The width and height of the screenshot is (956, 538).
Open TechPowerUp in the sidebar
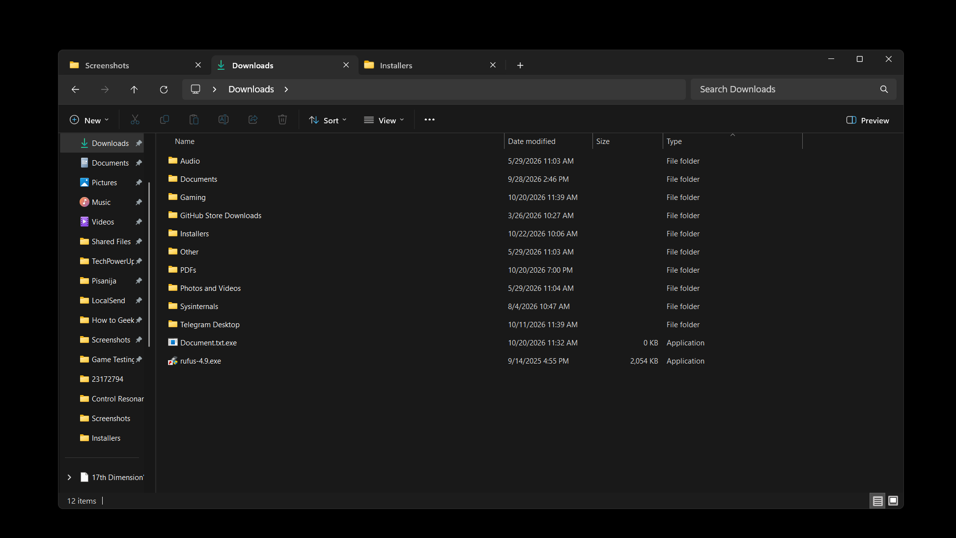point(113,261)
